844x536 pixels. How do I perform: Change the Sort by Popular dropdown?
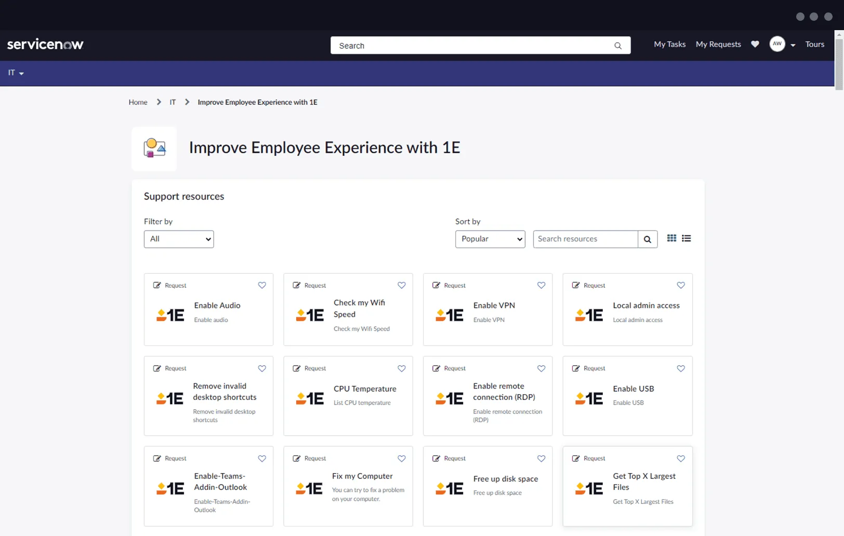(490, 239)
